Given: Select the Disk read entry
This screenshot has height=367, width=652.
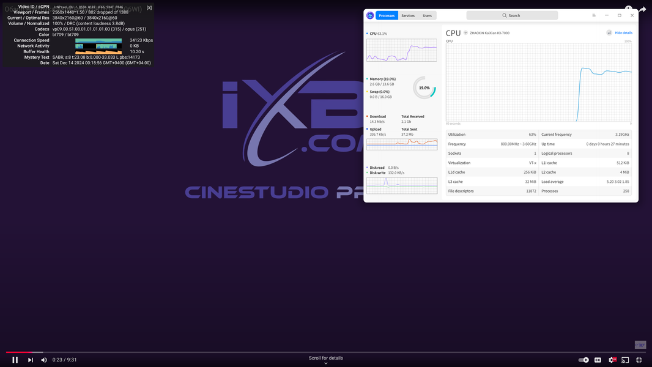Looking at the screenshot, I should (x=382, y=168).
